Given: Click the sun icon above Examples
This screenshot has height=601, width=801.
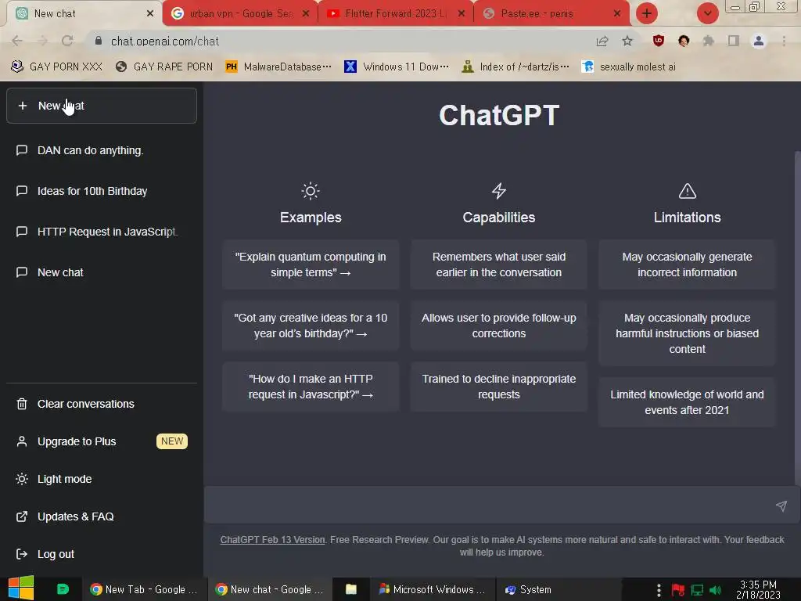Looking at the screenshot, I should [x=311, y=191].
